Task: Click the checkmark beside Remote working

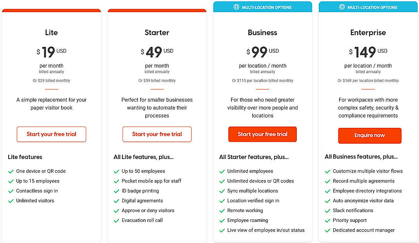Action: tap(222, 210)
